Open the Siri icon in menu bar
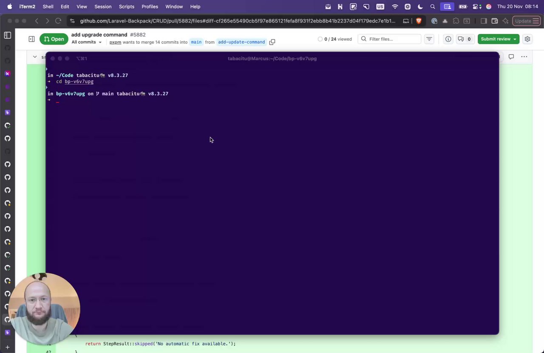 point(489,6)
